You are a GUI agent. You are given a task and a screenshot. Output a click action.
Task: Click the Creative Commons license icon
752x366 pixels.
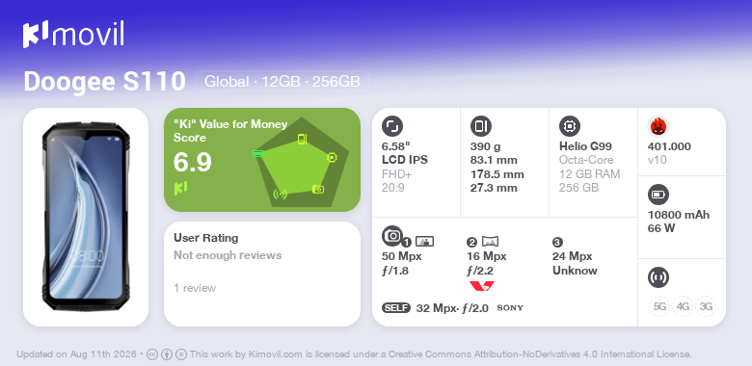point(152,354)
